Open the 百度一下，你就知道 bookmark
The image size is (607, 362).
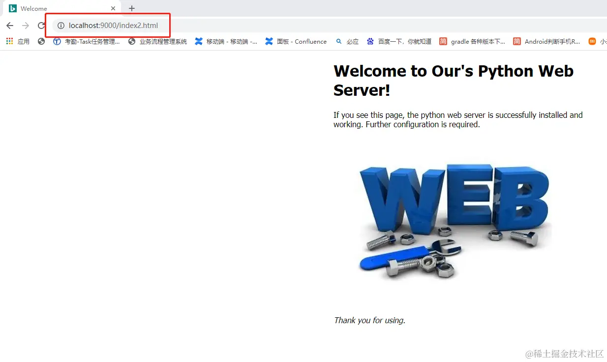(x=399, y=42)
